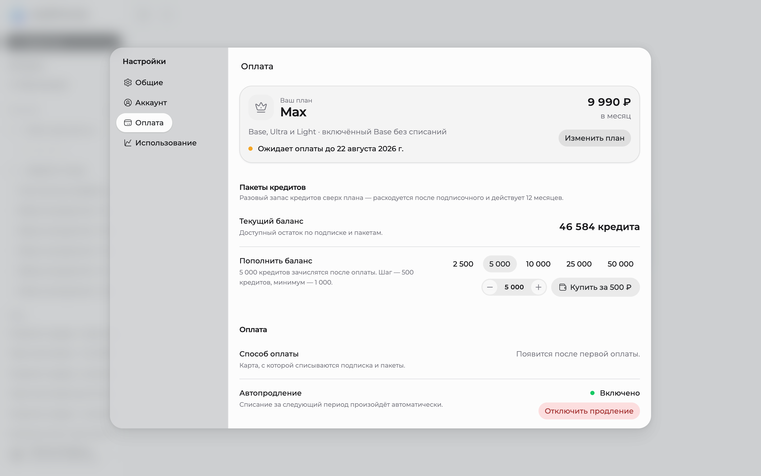Click the gear icon next to Общие

128,83
